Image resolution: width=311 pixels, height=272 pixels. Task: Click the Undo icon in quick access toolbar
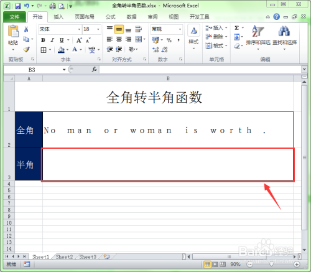(27, 6)
